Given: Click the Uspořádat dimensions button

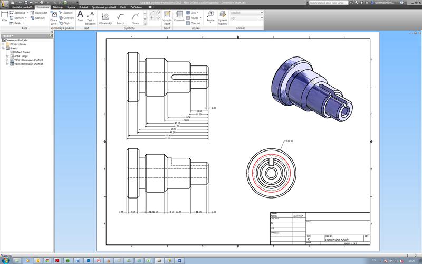Looking at the screenshot, I should (x=40, y=13).
